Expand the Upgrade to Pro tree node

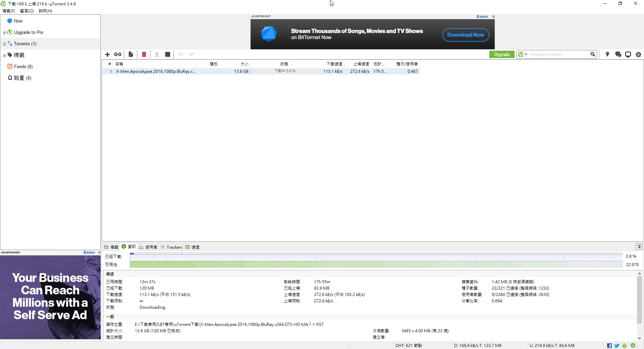click(x=4, y=33)
